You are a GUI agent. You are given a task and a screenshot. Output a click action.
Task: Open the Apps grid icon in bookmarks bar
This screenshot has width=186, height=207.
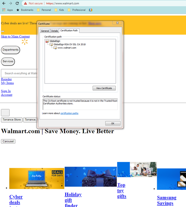(4, 10)
